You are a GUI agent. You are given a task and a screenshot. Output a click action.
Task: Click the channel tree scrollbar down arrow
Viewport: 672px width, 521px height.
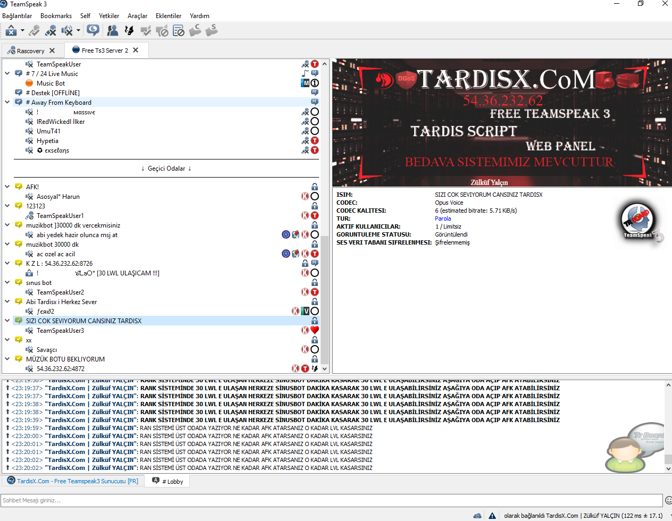pos(325,368)
